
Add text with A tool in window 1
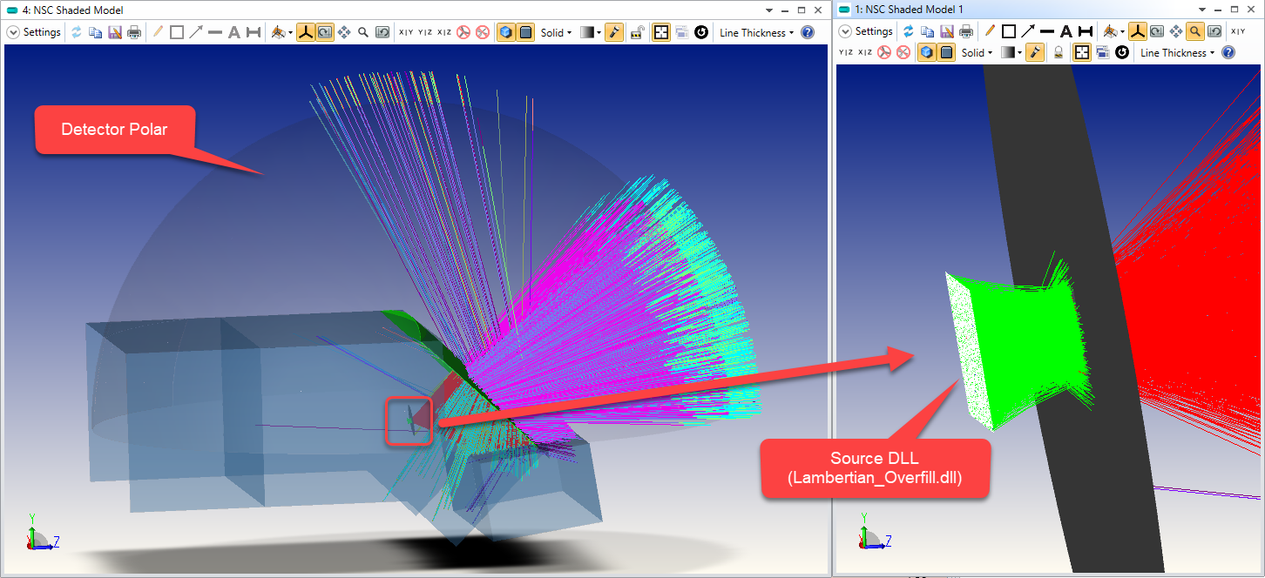[x=1065, y=31]
